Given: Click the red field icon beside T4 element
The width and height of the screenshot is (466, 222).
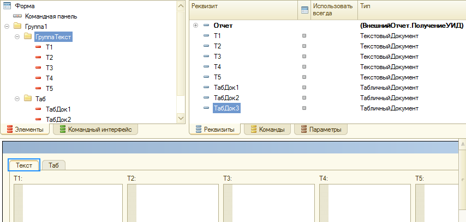Looking at the screenshot, I should click(x=38, y=78).
